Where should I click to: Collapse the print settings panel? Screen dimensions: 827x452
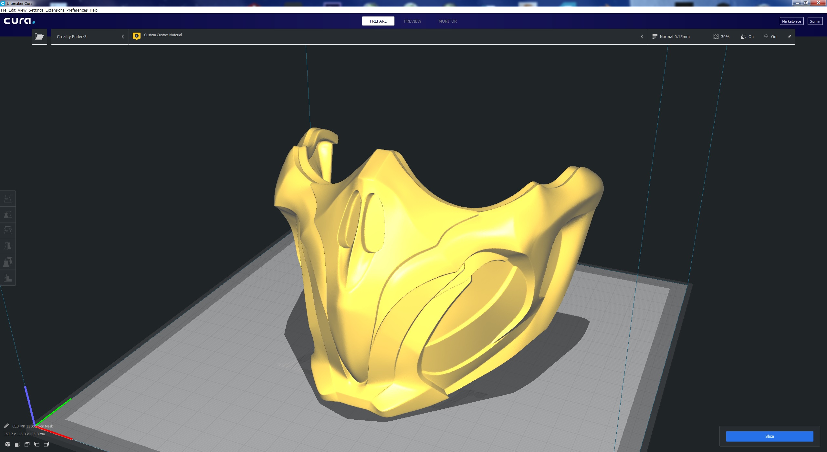click(x=642, y=36)
